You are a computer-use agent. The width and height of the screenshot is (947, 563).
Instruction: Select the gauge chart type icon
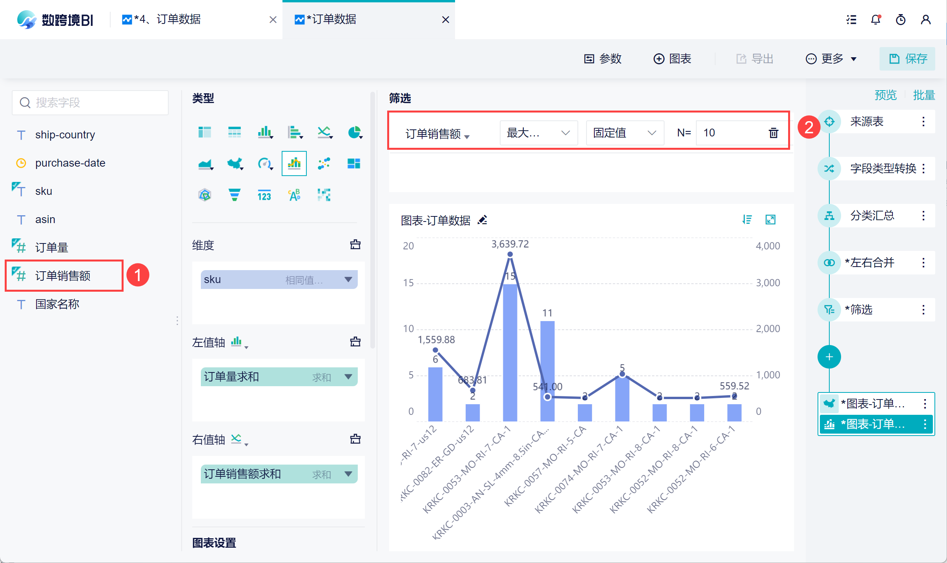coord(265,163)
